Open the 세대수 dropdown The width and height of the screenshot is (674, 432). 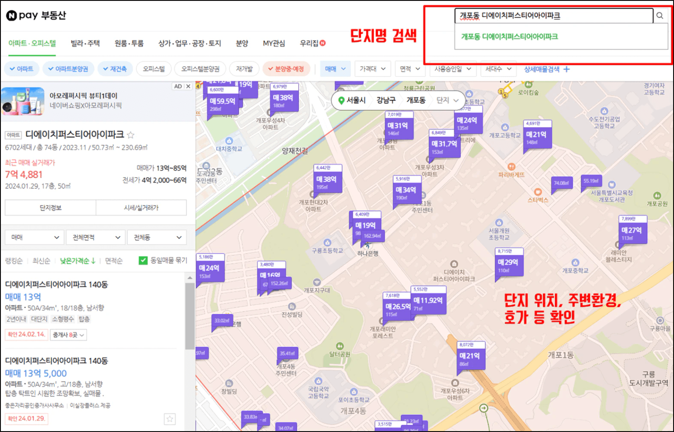coord(498,69)
